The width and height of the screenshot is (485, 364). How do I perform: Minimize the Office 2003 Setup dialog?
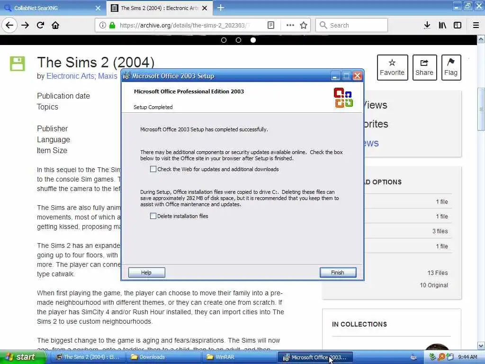click(x=335, y=76)
